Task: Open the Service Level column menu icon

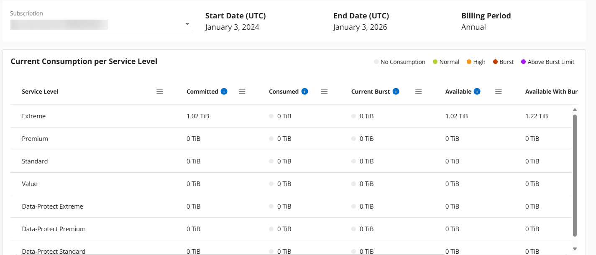Action: [159, 92]
